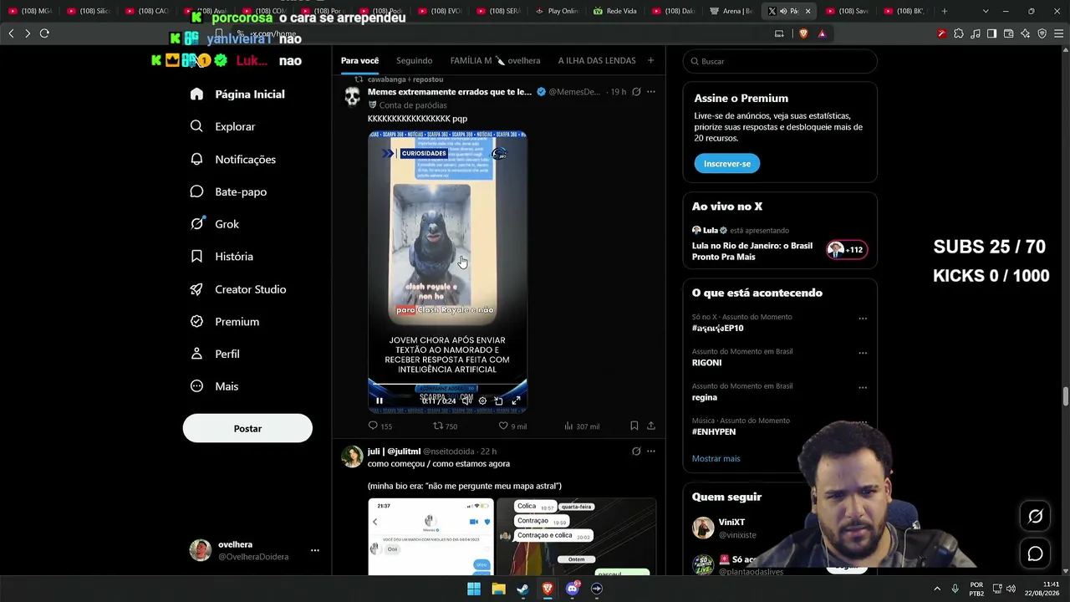Open the Brave main hamburger menu
This screenshot has height=602, width=1070.
pos(1059,33)
